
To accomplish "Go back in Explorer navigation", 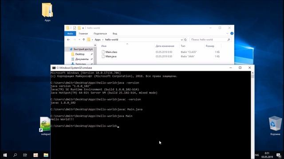I will click(x=68, y=39).
